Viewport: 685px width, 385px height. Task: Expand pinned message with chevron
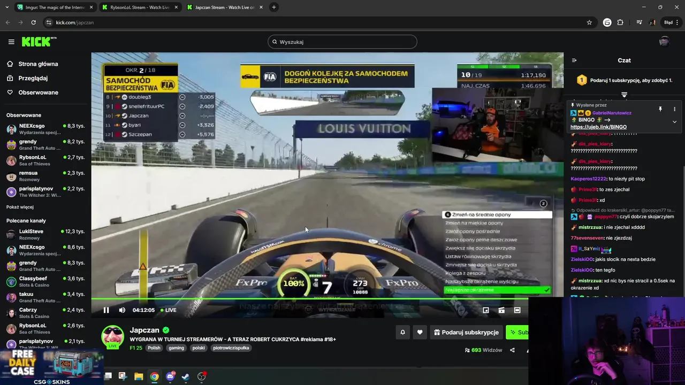pyautogui.click(x=674, y=122)
